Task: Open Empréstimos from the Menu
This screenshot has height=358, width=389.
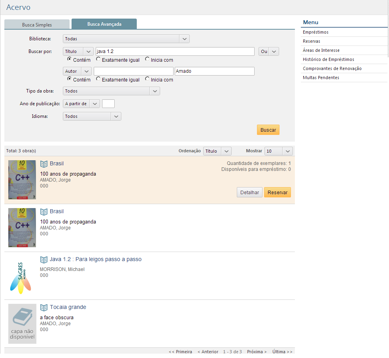Action: tap(315, 32)
